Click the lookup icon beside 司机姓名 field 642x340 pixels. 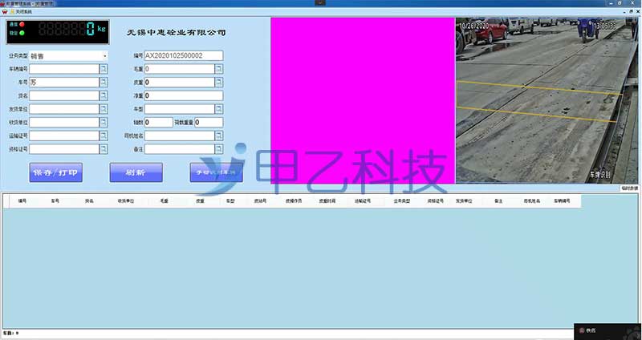pos(218,136)
